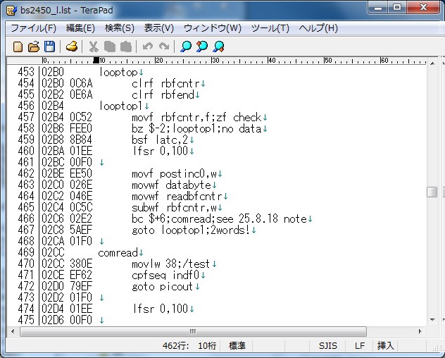Click the Copy toolbar icon

(x=110, y=47)
